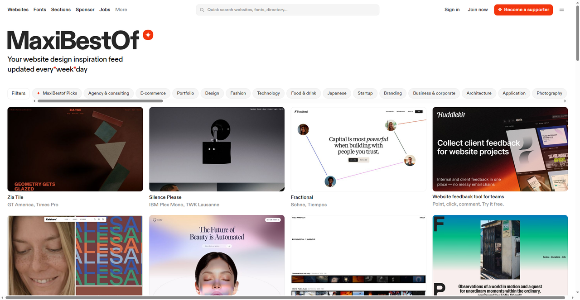Viewport: 580px width, 300px height.
Task: Expand the More navigation menu
Action: 121,10
